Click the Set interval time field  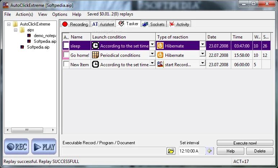tap(192, 151)
